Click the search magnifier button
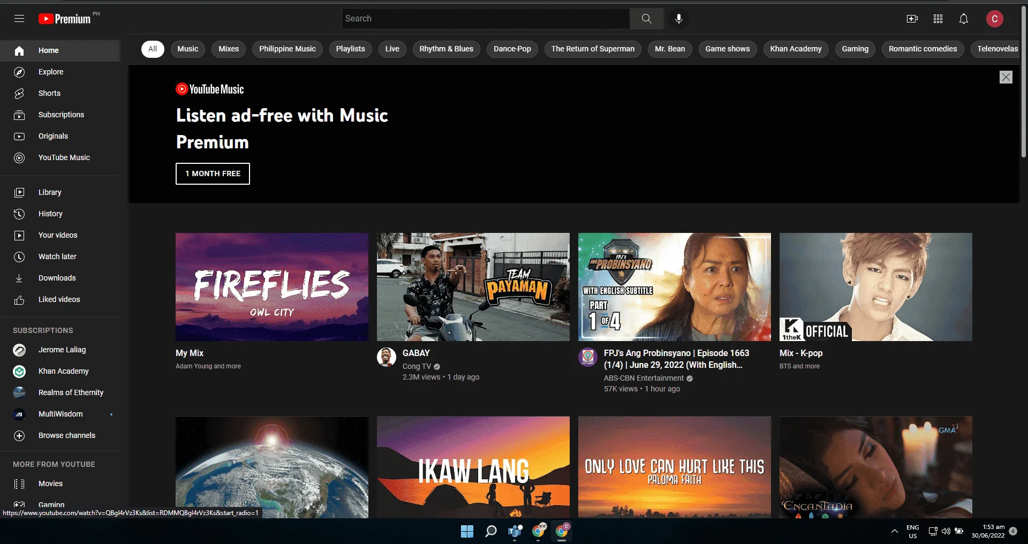 (x=647, y=19)
